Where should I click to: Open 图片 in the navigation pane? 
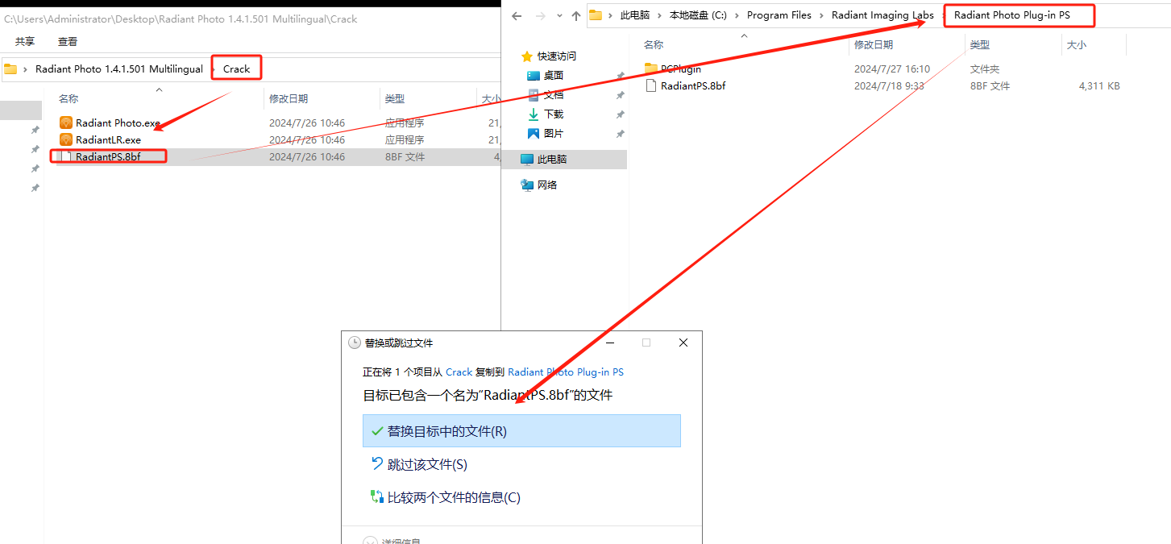pyautogui.click(x=554, y=134)
